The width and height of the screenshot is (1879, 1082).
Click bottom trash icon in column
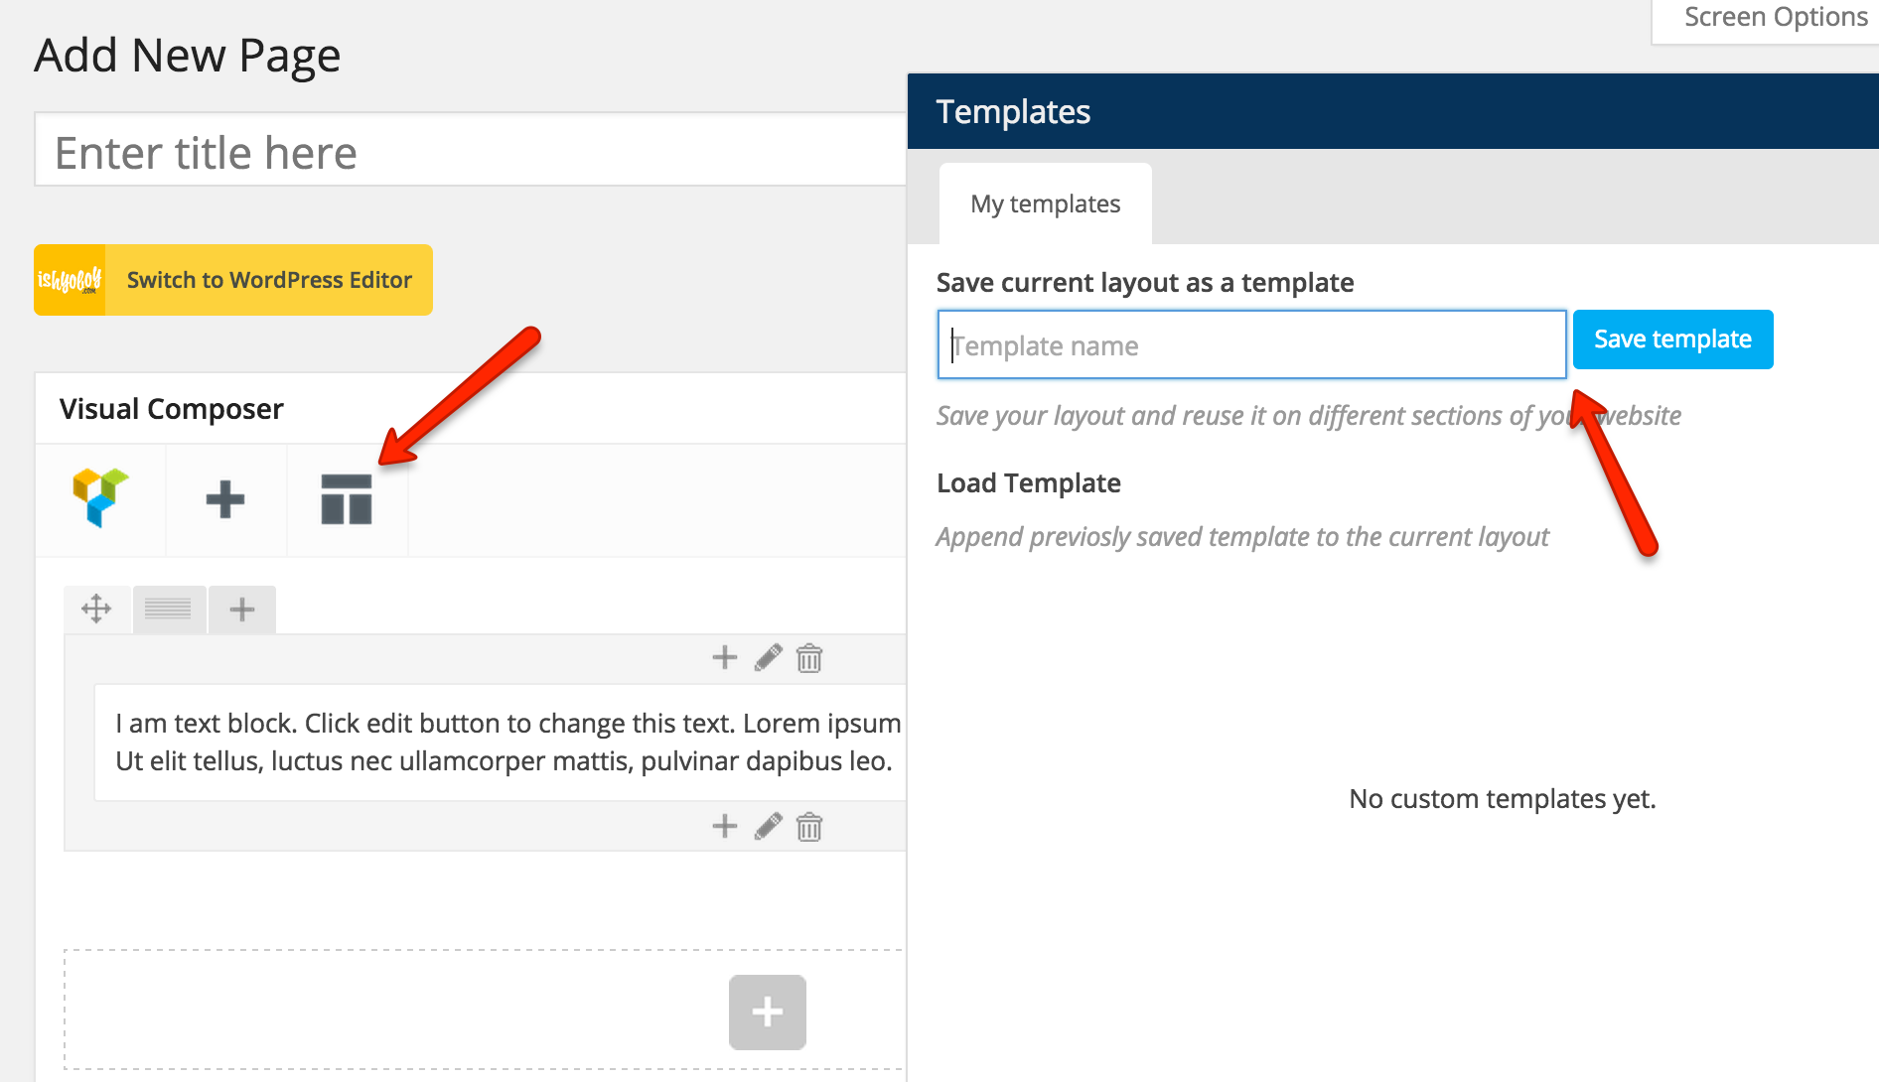tap(809, 827)
